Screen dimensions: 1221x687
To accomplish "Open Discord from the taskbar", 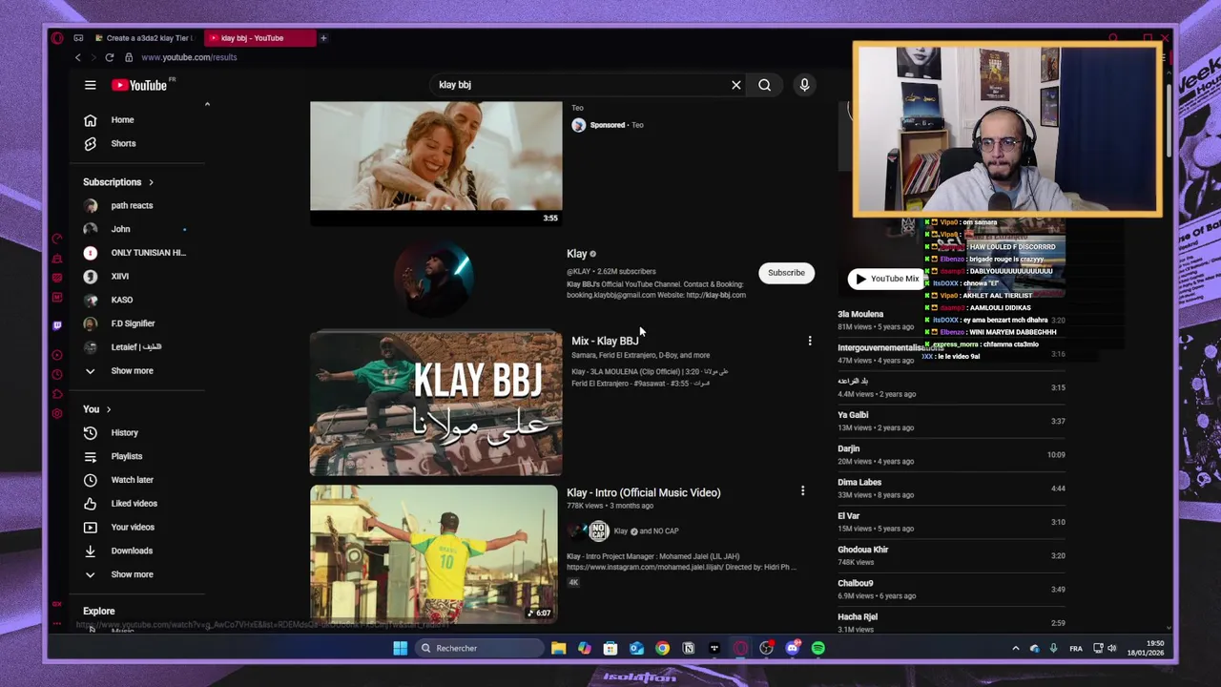I will [793, 648].
